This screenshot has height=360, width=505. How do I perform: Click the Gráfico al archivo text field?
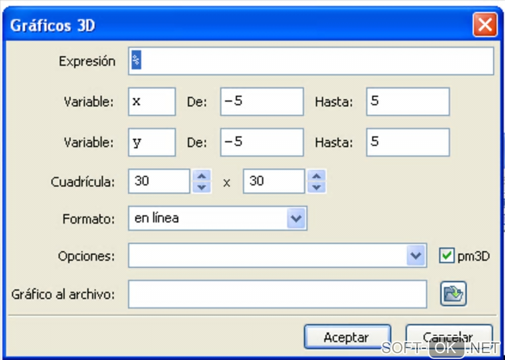[277, 294]
